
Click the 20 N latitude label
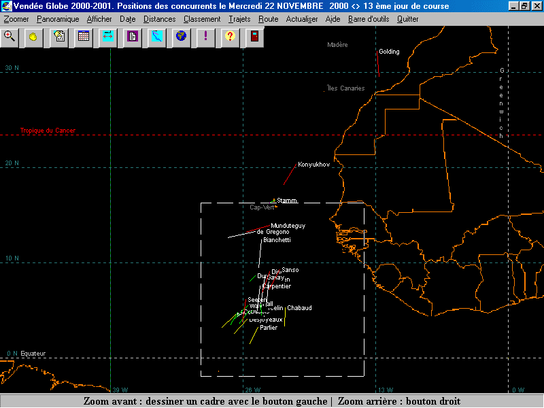pos(12,163)
